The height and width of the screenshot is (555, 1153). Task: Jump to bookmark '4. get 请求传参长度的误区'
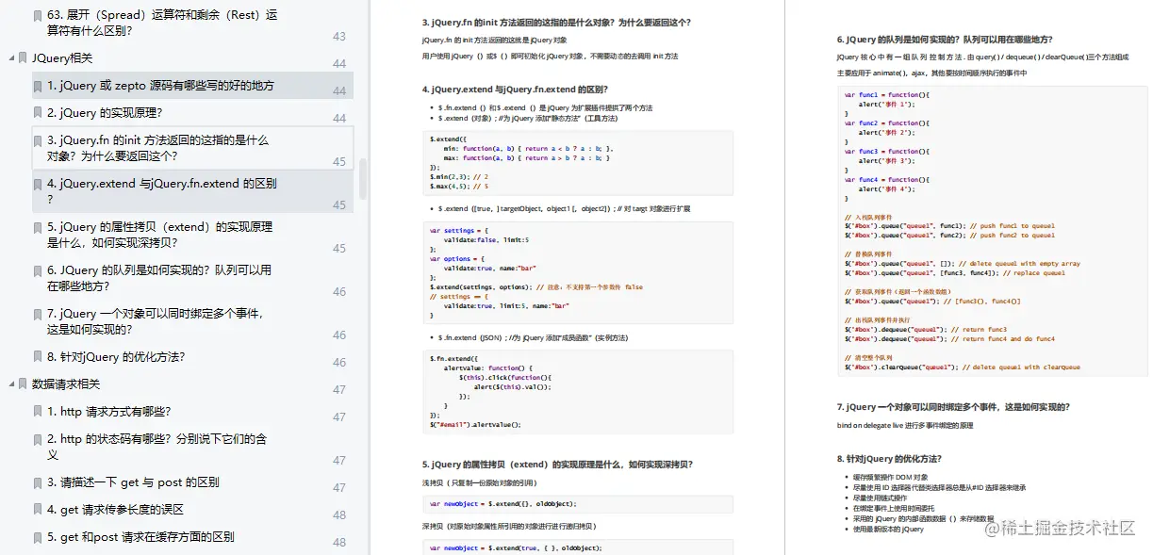coord(115,510)
